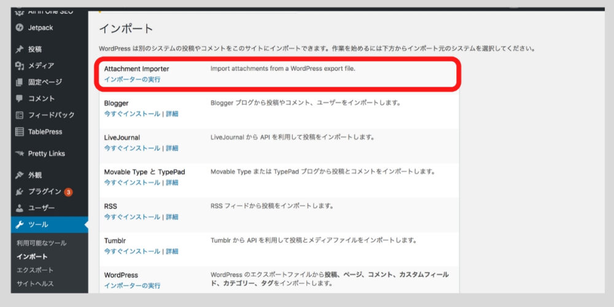Click the user icon beside ユーザー
614x307 pixels.
coord(19,208)
